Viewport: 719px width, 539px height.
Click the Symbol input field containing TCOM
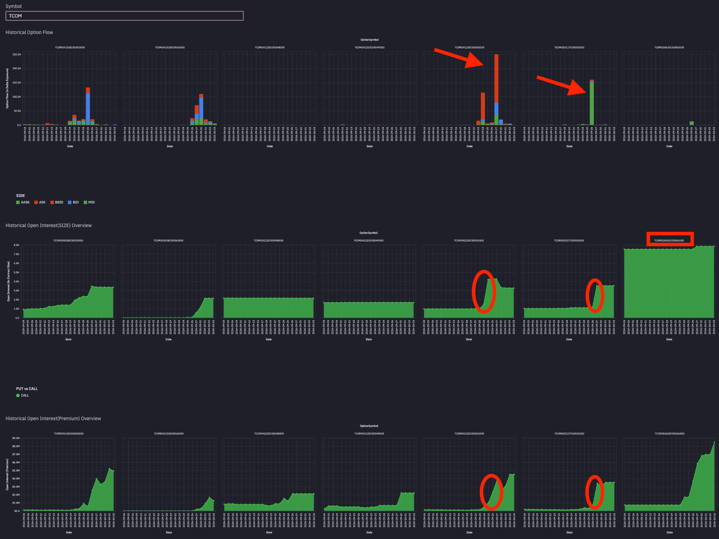(124, 16)
